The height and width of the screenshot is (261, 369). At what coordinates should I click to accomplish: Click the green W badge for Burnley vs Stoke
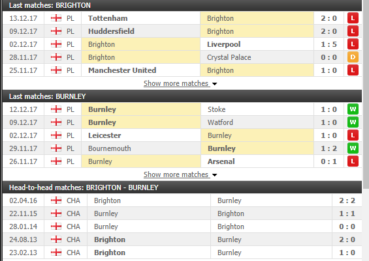(353, 109)
